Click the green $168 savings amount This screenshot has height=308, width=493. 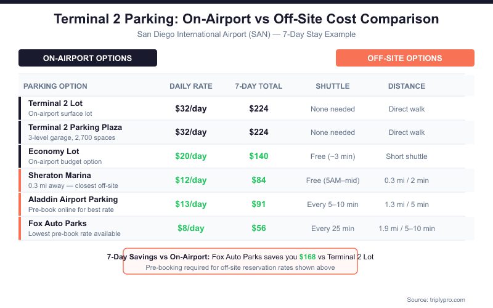tap(308, 257)
